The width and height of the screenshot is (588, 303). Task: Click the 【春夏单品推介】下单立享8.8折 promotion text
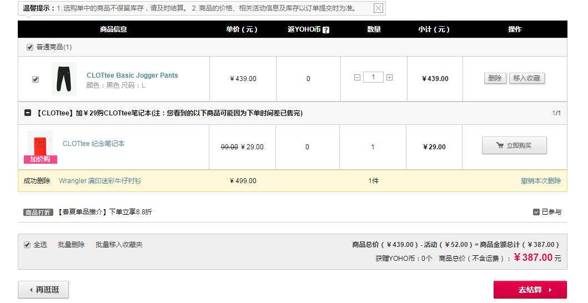tap(104, 212)
